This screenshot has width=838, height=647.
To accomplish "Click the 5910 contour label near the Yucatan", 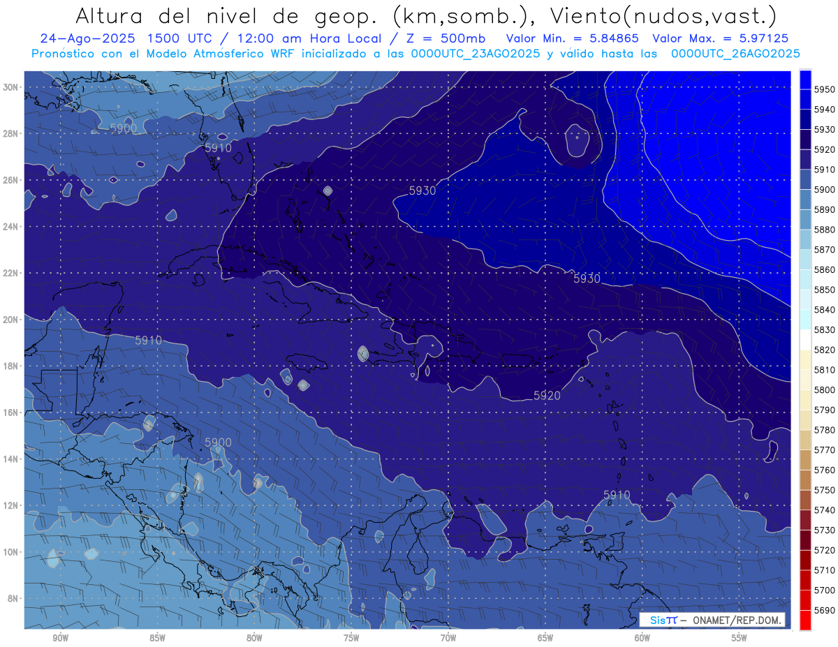I will coord(148,341).
